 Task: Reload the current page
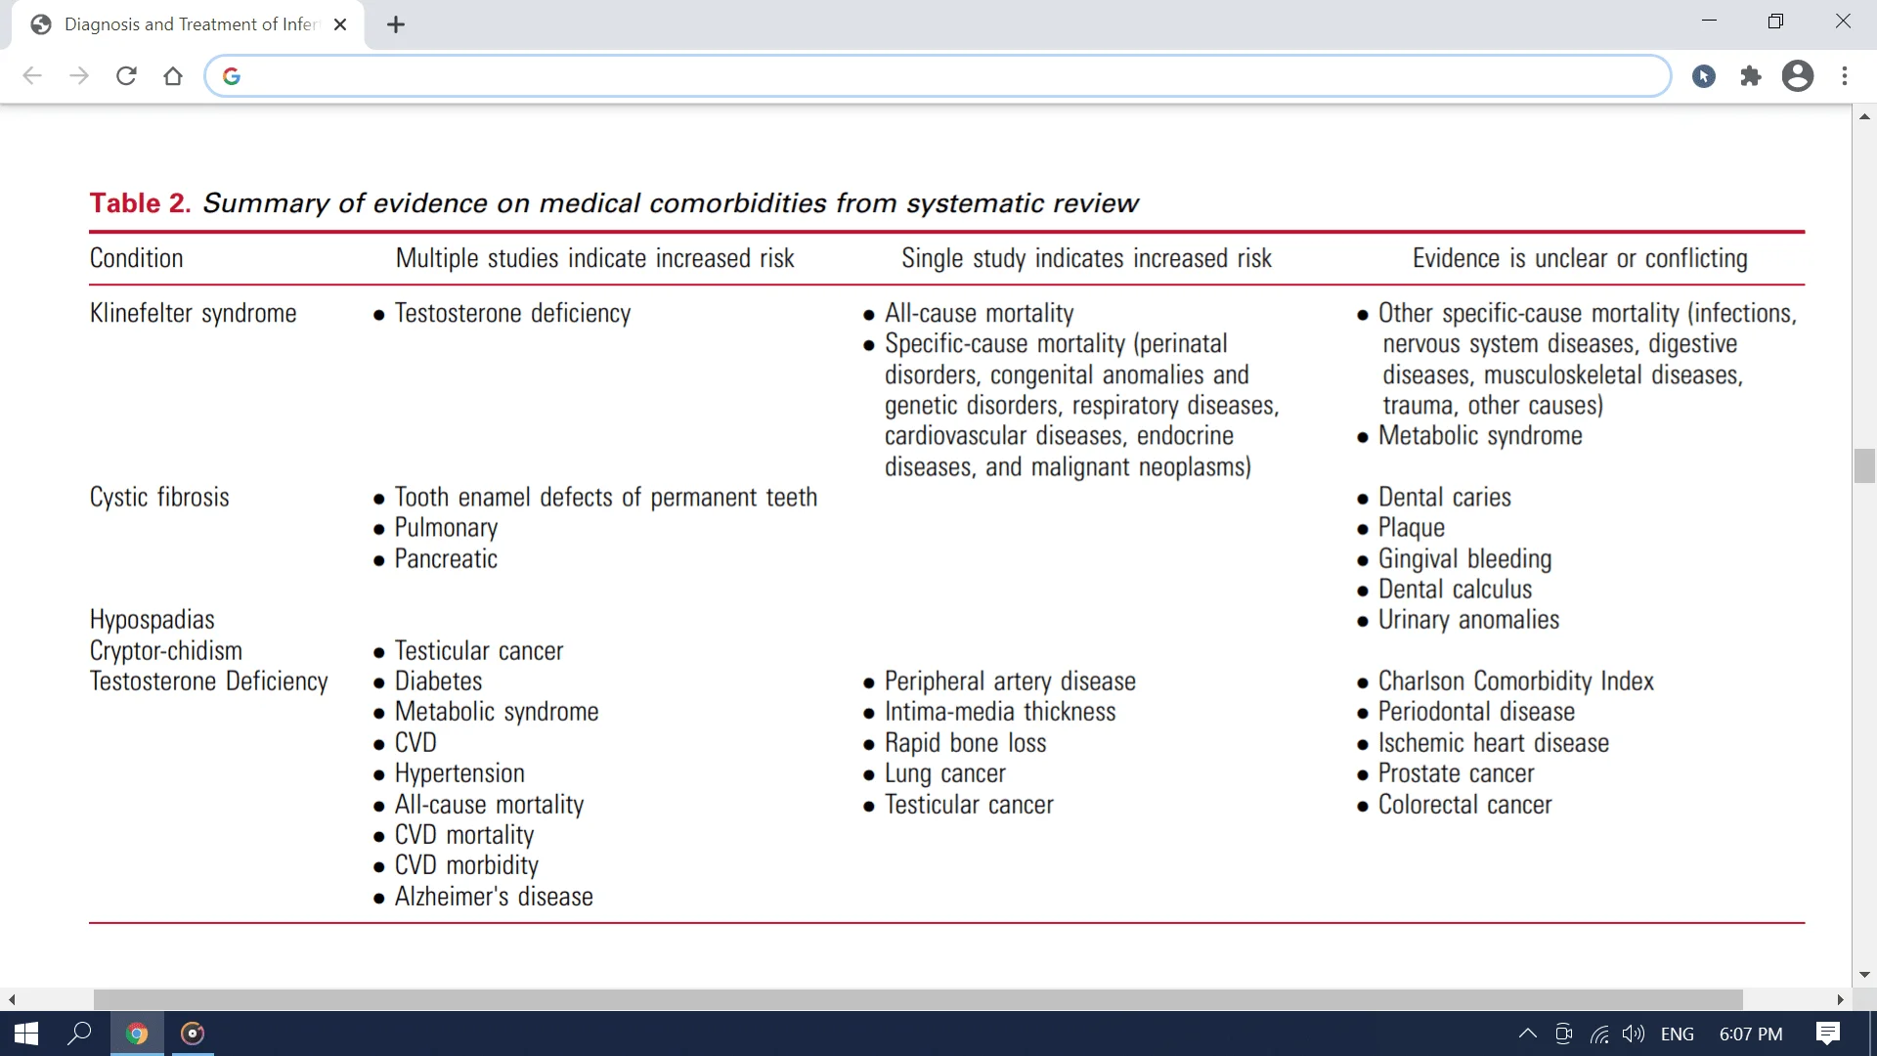[x=126, y=76]
